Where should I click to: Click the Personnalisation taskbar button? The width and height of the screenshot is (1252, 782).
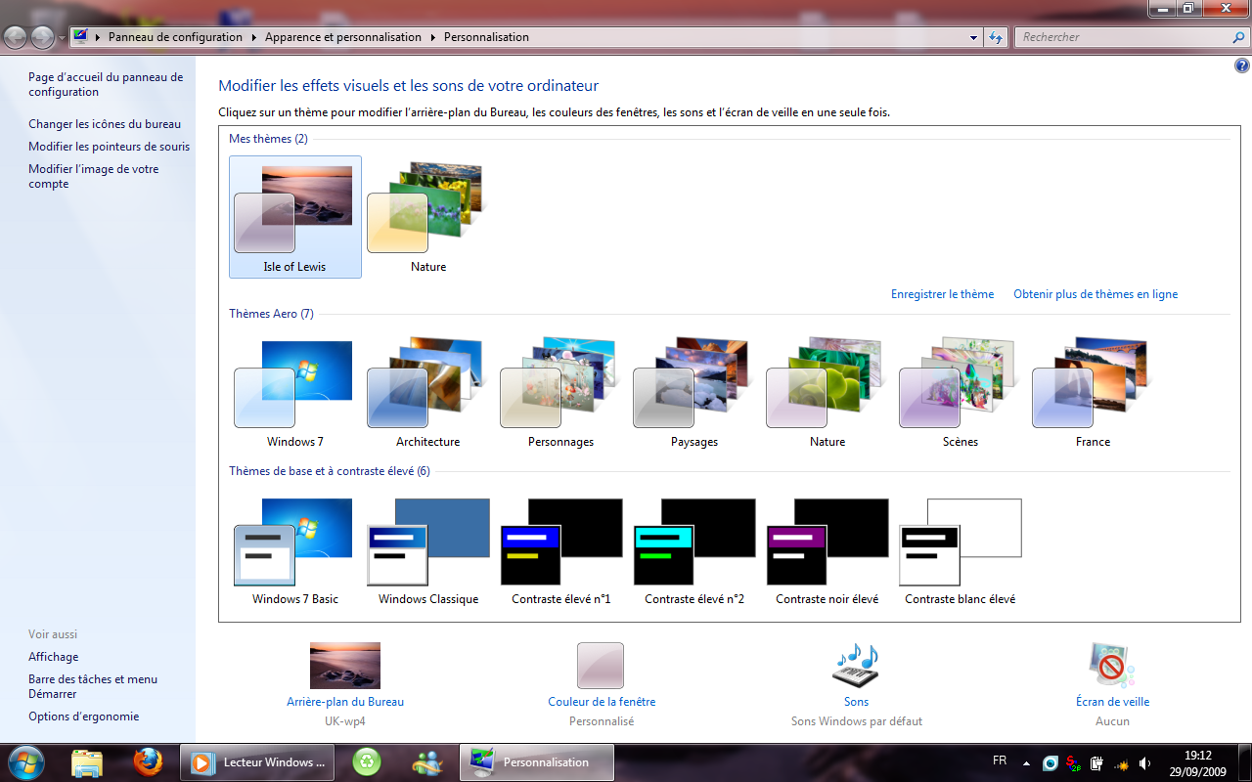click(537, 761)
